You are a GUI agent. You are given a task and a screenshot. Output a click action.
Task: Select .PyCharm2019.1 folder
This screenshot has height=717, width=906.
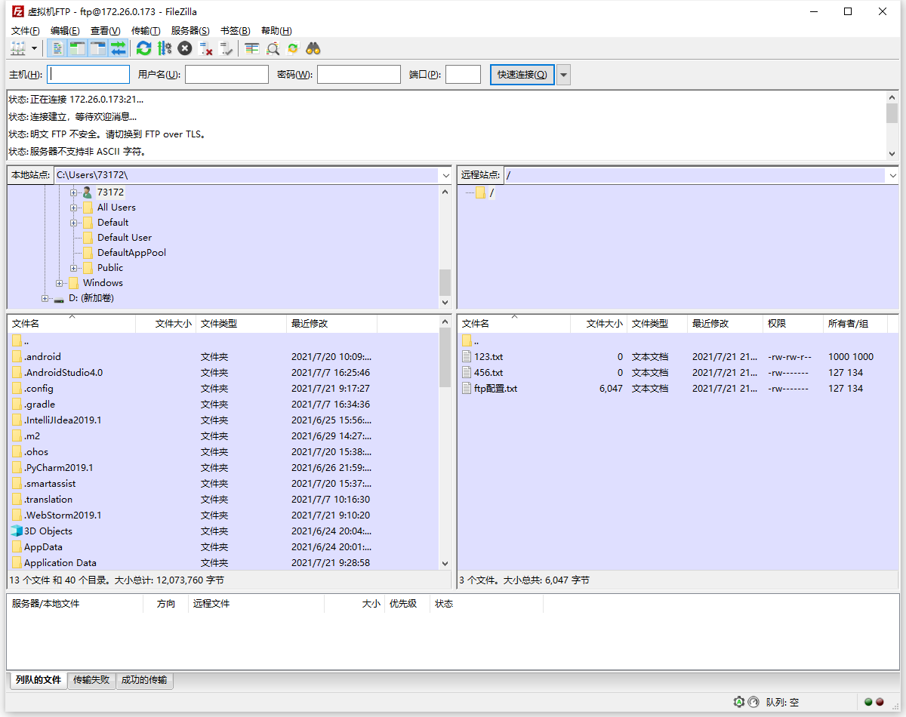pyautogui.click(x=58, y=467)
